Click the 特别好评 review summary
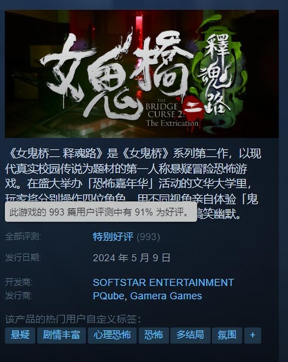Screen dimensions: 288x362 [113, 237]
